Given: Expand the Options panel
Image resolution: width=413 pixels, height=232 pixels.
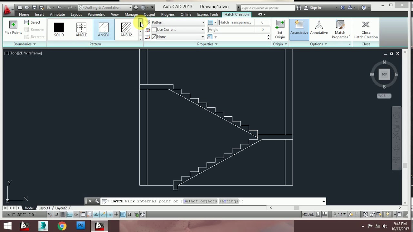Looking at the screenshot, I should 318,44.
